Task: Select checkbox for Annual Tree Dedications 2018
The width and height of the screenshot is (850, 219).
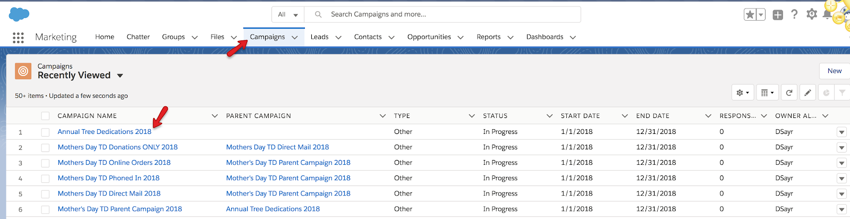Action: click(45, 132)
